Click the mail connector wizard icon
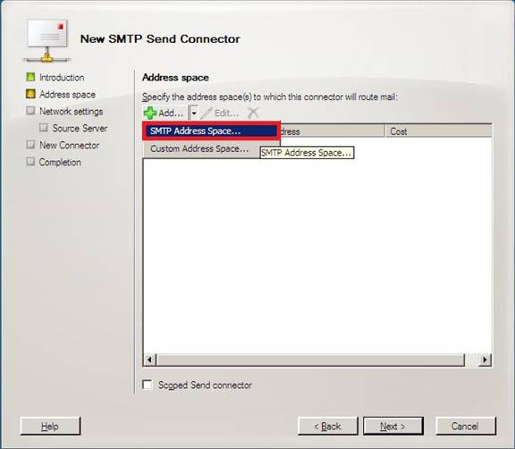Screen dimensions: 515x449 [47, 41]
